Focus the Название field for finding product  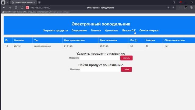coord(101,69)
